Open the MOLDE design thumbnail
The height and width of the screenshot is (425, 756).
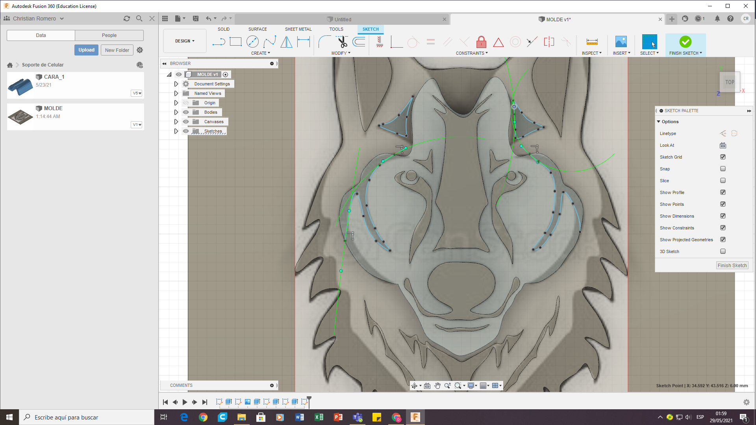tap(20, 116)
